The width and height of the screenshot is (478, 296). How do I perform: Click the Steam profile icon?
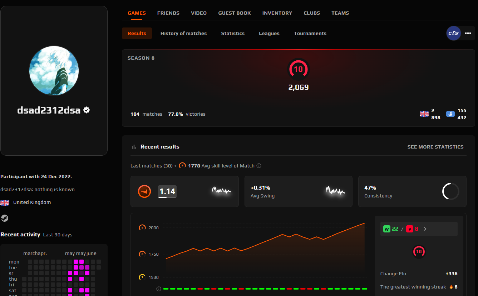point(5,218)
